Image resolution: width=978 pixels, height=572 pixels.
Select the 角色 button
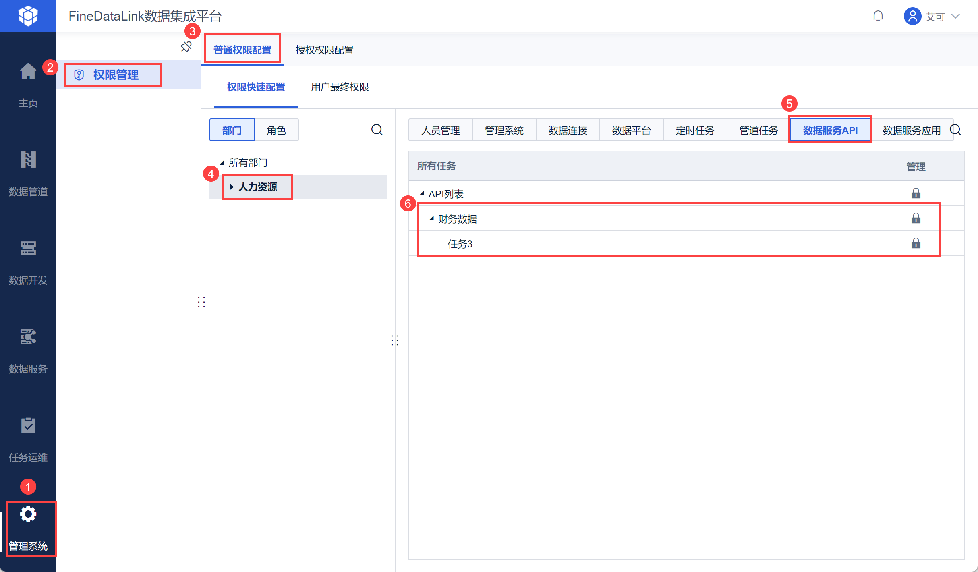(276, 130)
